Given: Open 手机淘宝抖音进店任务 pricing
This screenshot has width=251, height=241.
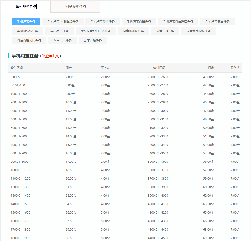Looking at the screenshot, I should (178, 21).
